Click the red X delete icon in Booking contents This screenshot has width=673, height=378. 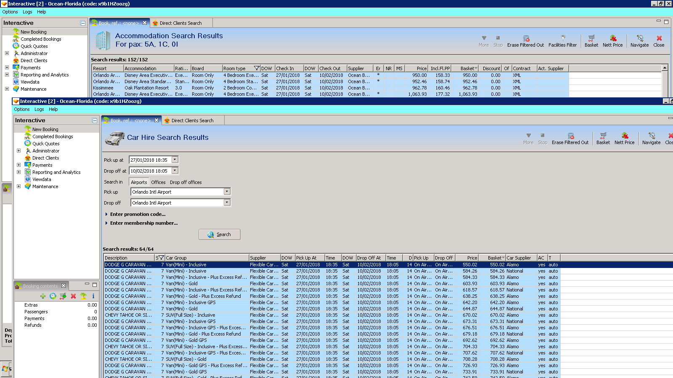[73, 296]
